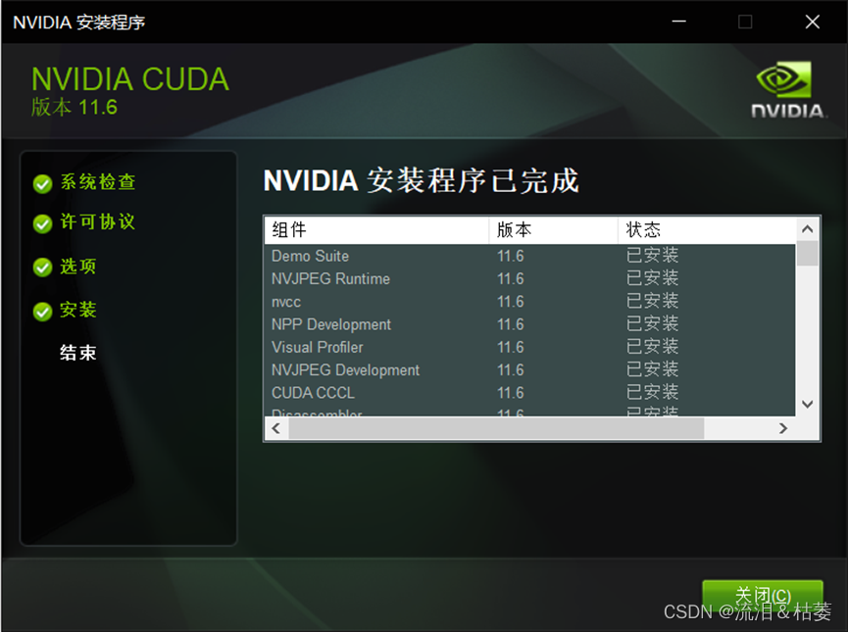Click the 版本 11.6 subtitle text
The width and height of the screenshot is (848, 632).
pyautogui.click(x=75, y=107)
